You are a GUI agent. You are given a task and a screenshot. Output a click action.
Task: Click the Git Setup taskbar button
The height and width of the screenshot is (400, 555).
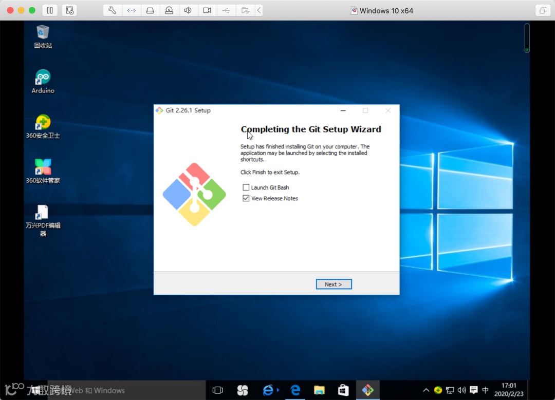click(x=368, y=390)
